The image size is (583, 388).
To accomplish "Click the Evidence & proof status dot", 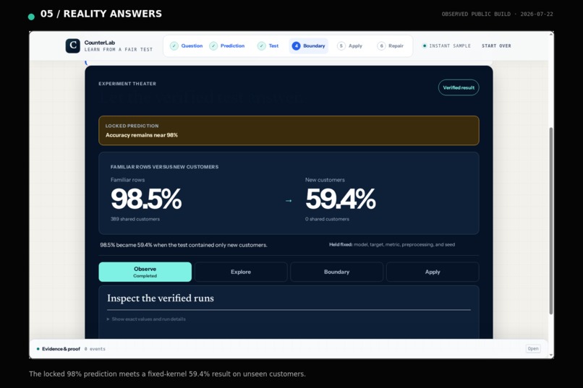I will 38,349.
